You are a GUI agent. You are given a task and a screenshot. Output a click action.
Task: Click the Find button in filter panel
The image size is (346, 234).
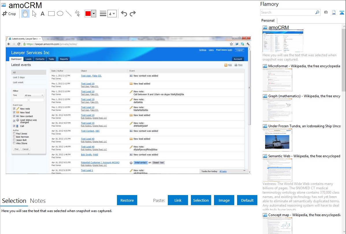(x=16, y=149)
